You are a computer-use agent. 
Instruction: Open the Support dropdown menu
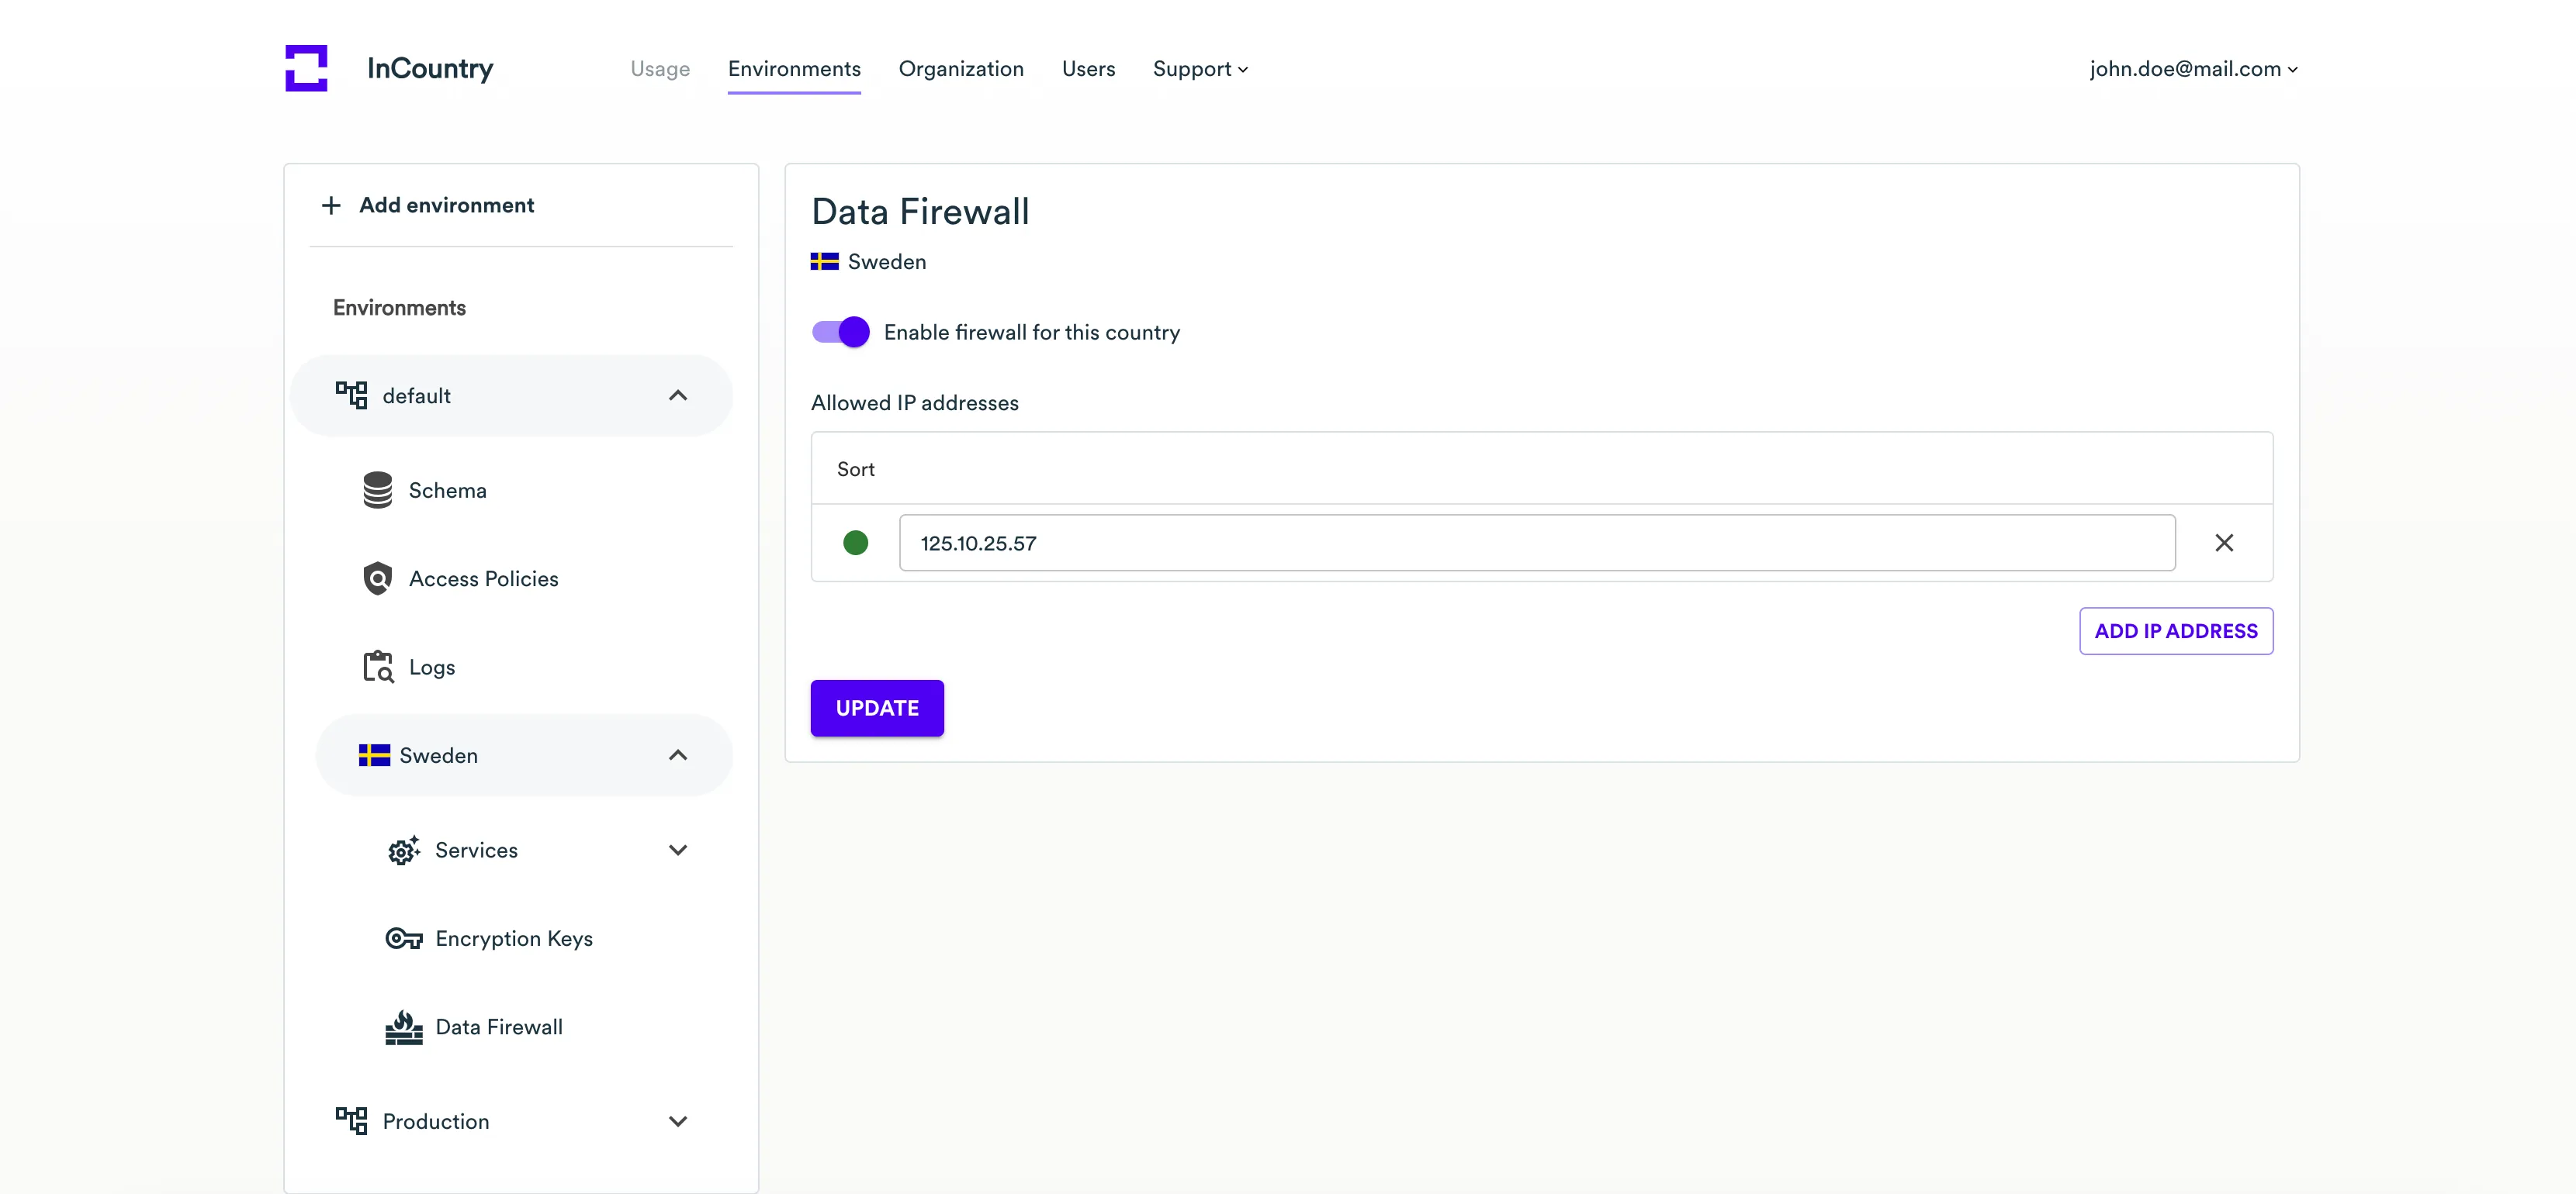tap(1199, 69)
